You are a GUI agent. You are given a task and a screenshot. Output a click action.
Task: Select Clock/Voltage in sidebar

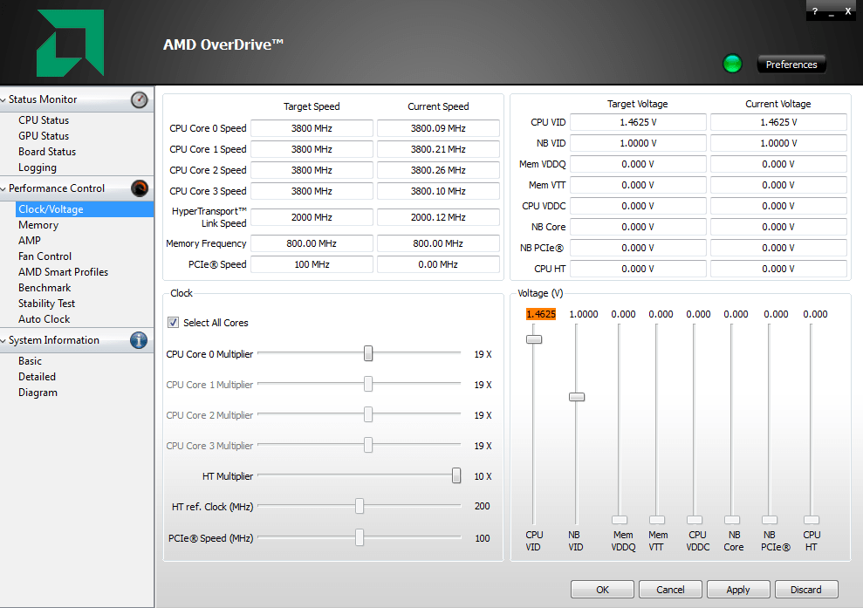click(x=85, y=209)
